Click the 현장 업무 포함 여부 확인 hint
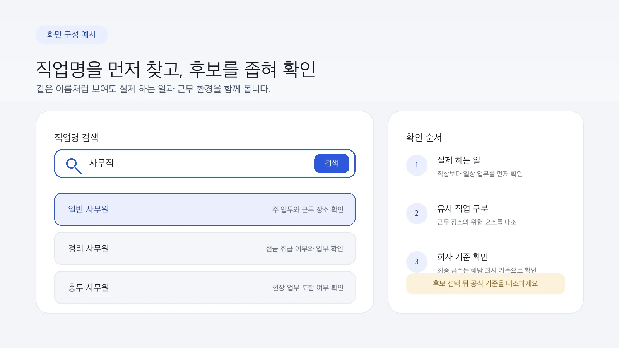The image size is (619, 348). point(308,288)
